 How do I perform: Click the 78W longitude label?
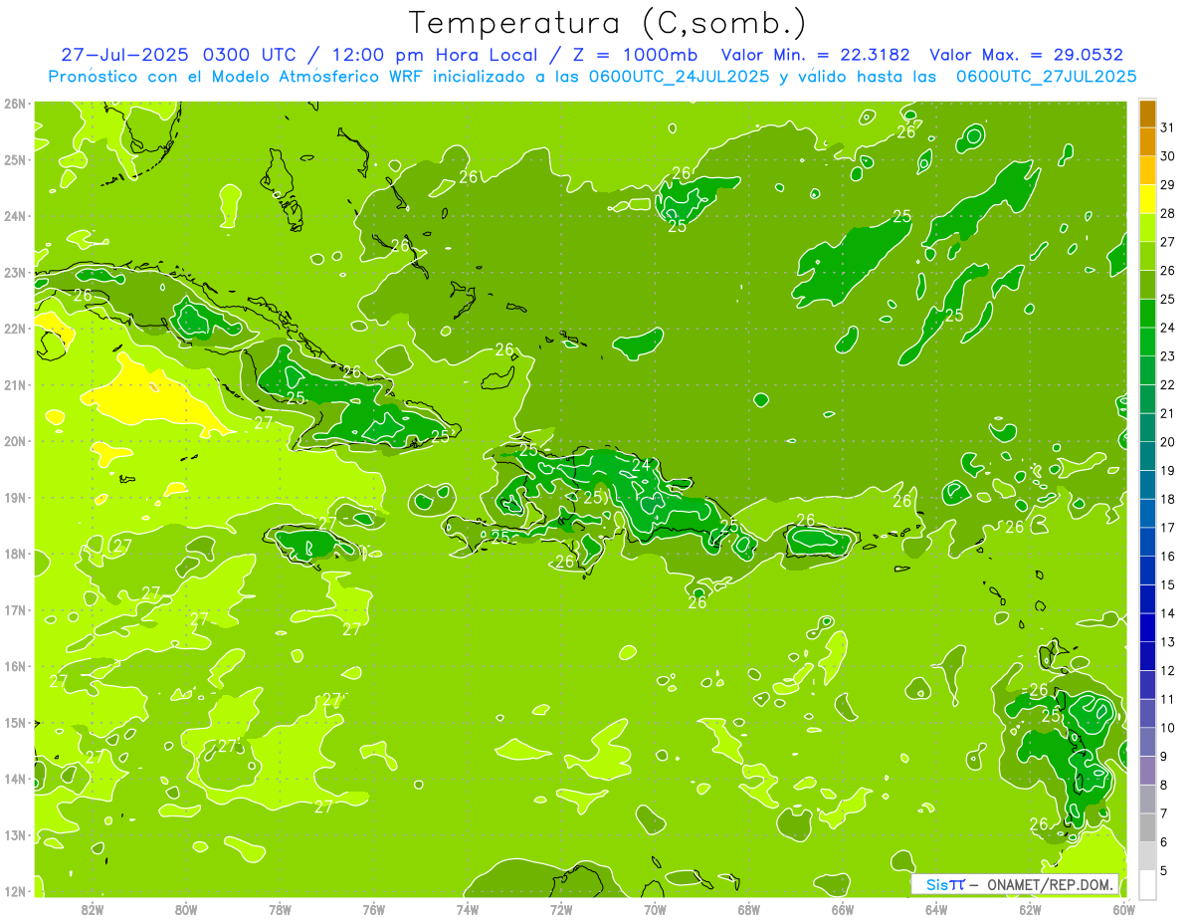tap(280, 909)
